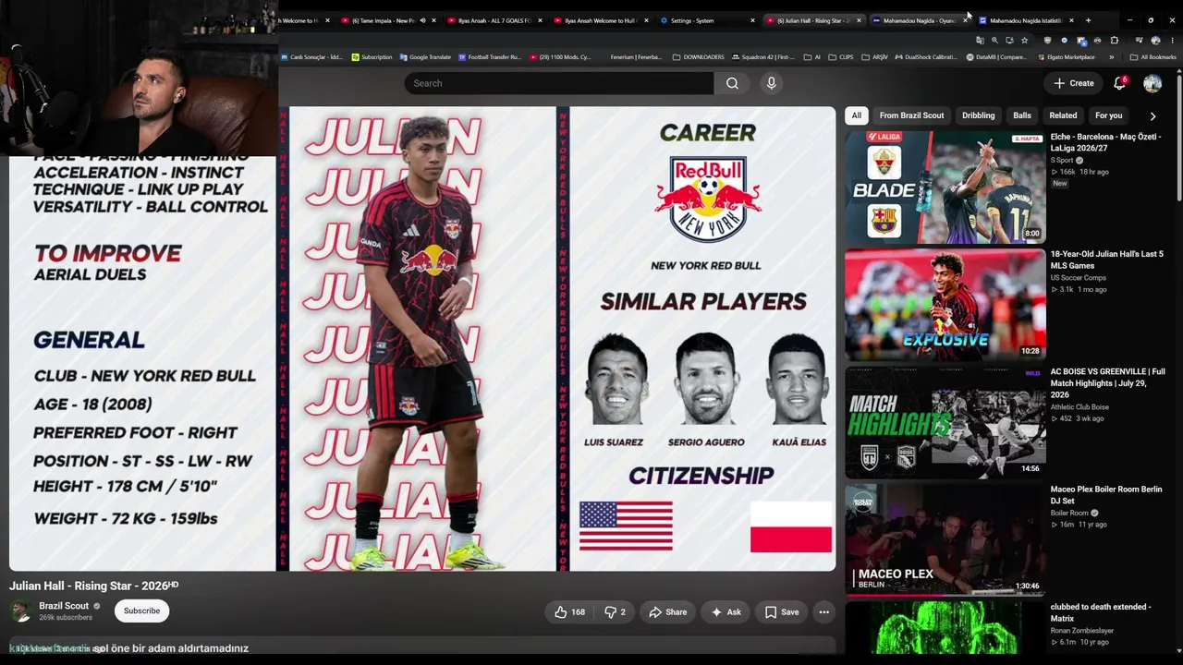Open US Soccer Comps channel link
The height and width of the screenshot is (665, 1183).
pos(1078,277)
